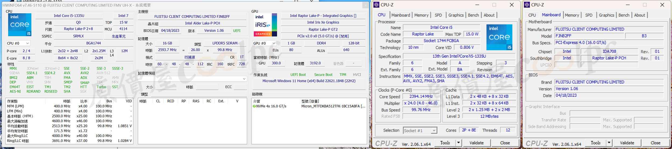Click Tools button in Processor CPU-Z window
The width and height of the screenshot is (672, 149).
tap(445, 143)
